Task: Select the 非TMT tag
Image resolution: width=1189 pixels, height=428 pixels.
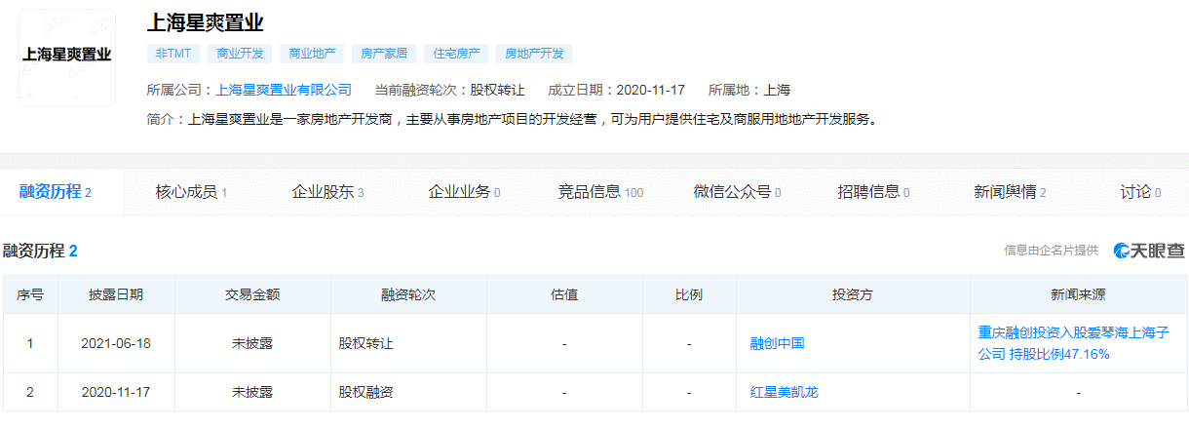Action: coord(173,54)
